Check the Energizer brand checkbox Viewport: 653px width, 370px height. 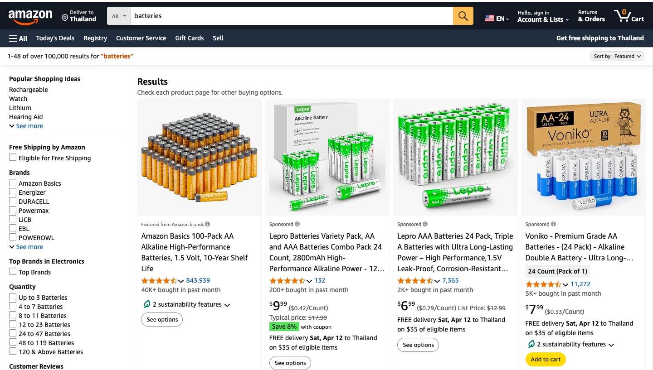tap(13, 192)
